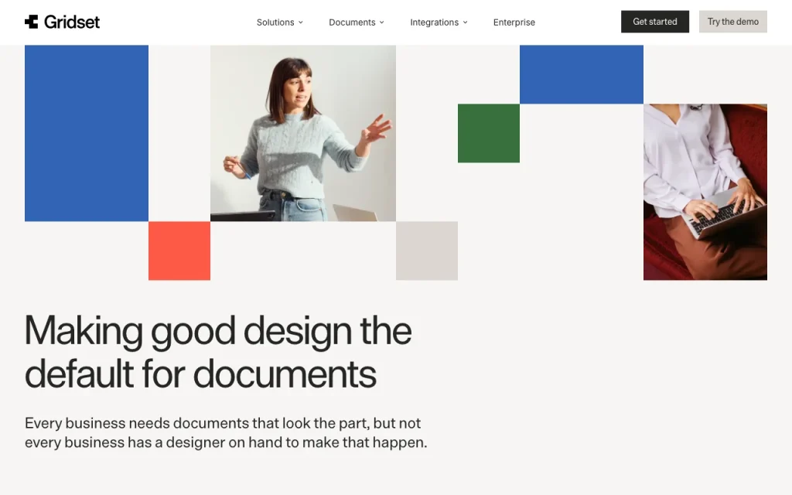Expand the Solutions dropdown chevron
792x495 pixels.
pyautogui.click(x=301, y=22)
